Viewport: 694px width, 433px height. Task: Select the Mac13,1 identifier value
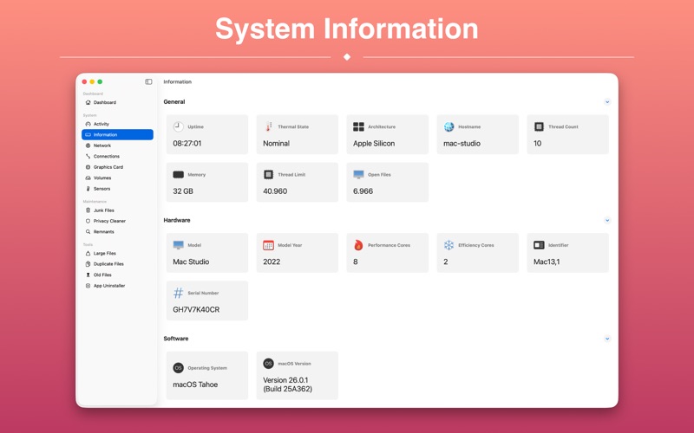547,262
